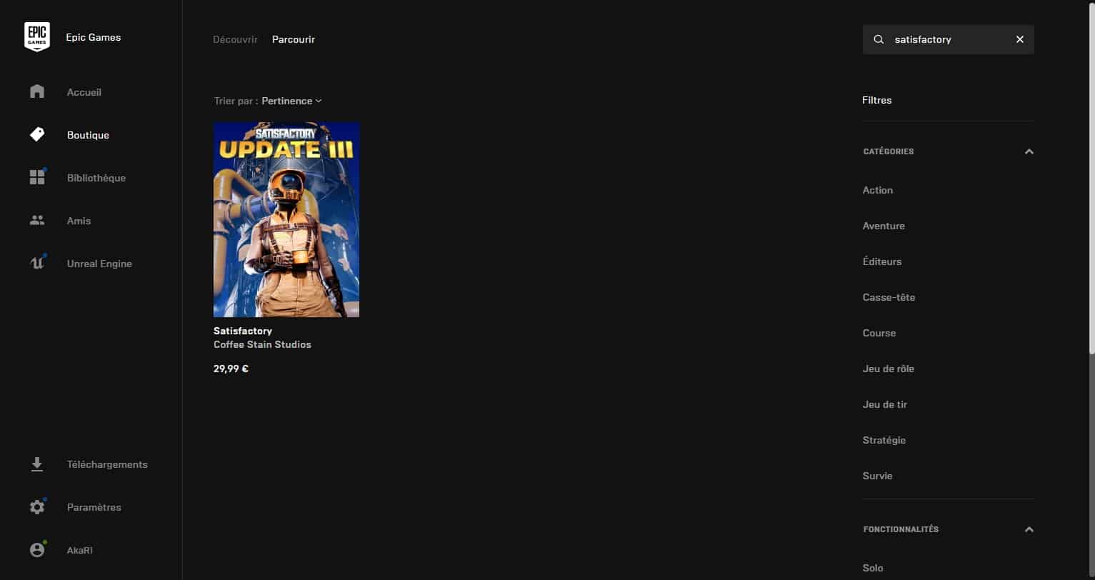Click the Epic Games logo icon
This screenshot has width=1095, height=580.
[37, 37]
